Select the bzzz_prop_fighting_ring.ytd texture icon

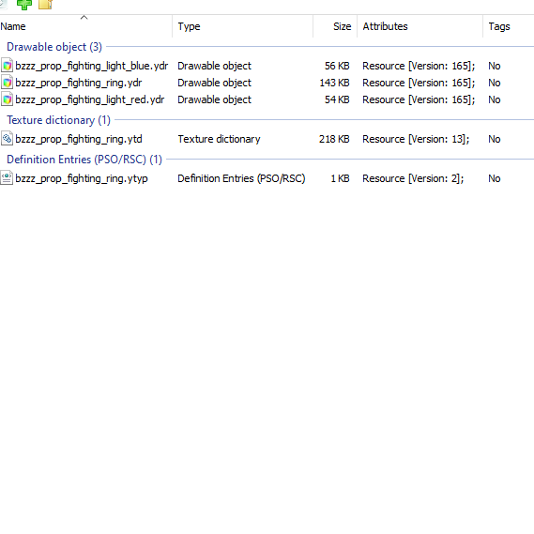(x=7, y=139)
